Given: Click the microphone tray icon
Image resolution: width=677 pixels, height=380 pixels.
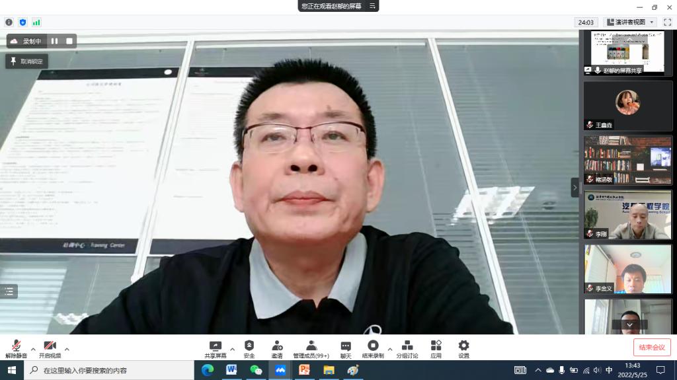Looking at the screenshot, I should (x=562, y=370).
